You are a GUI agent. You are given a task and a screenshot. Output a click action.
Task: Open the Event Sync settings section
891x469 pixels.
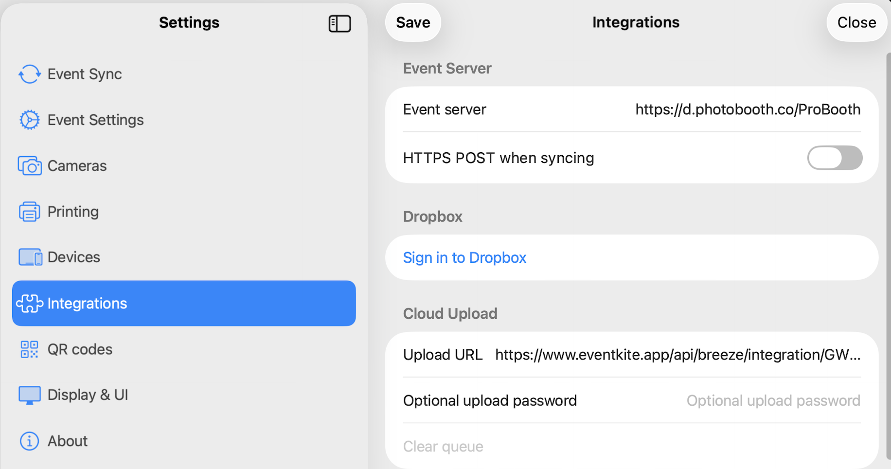(x=85, y=74)
